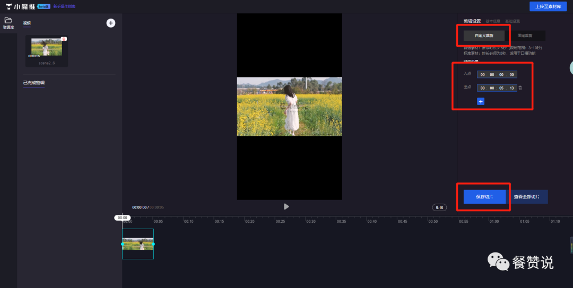Open the 资源库 folder icon in sidebar

coord(8,21)
